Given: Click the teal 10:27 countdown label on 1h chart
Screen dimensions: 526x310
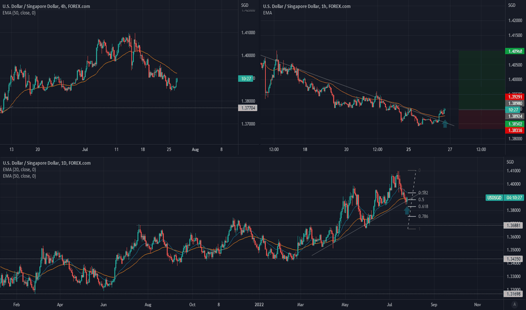Looking at the screenshot, I should (513, 110).
